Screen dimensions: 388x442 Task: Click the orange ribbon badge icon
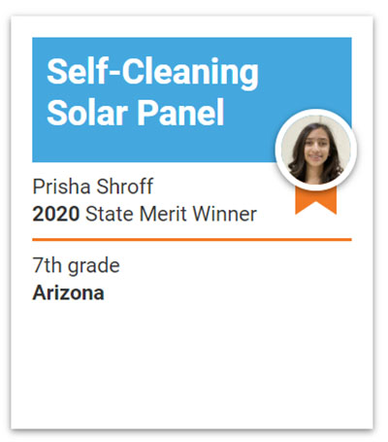[x=316, y=201]
